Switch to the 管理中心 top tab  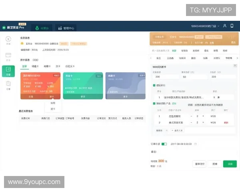pyautogui.click(x=66, y=28)
